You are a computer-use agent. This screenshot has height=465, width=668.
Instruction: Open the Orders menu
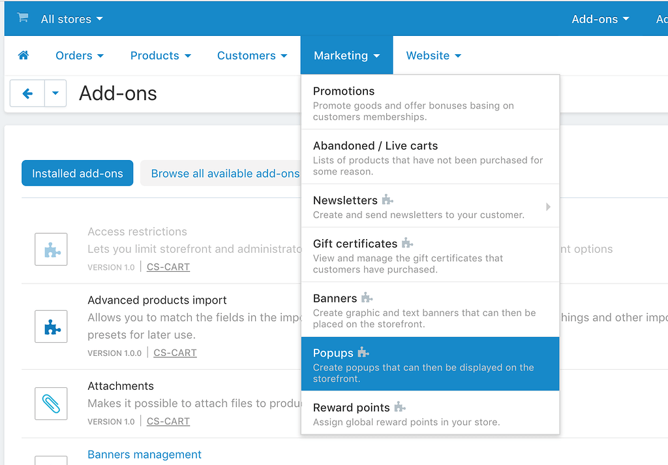pyautogui.click(x=78, y=56)
